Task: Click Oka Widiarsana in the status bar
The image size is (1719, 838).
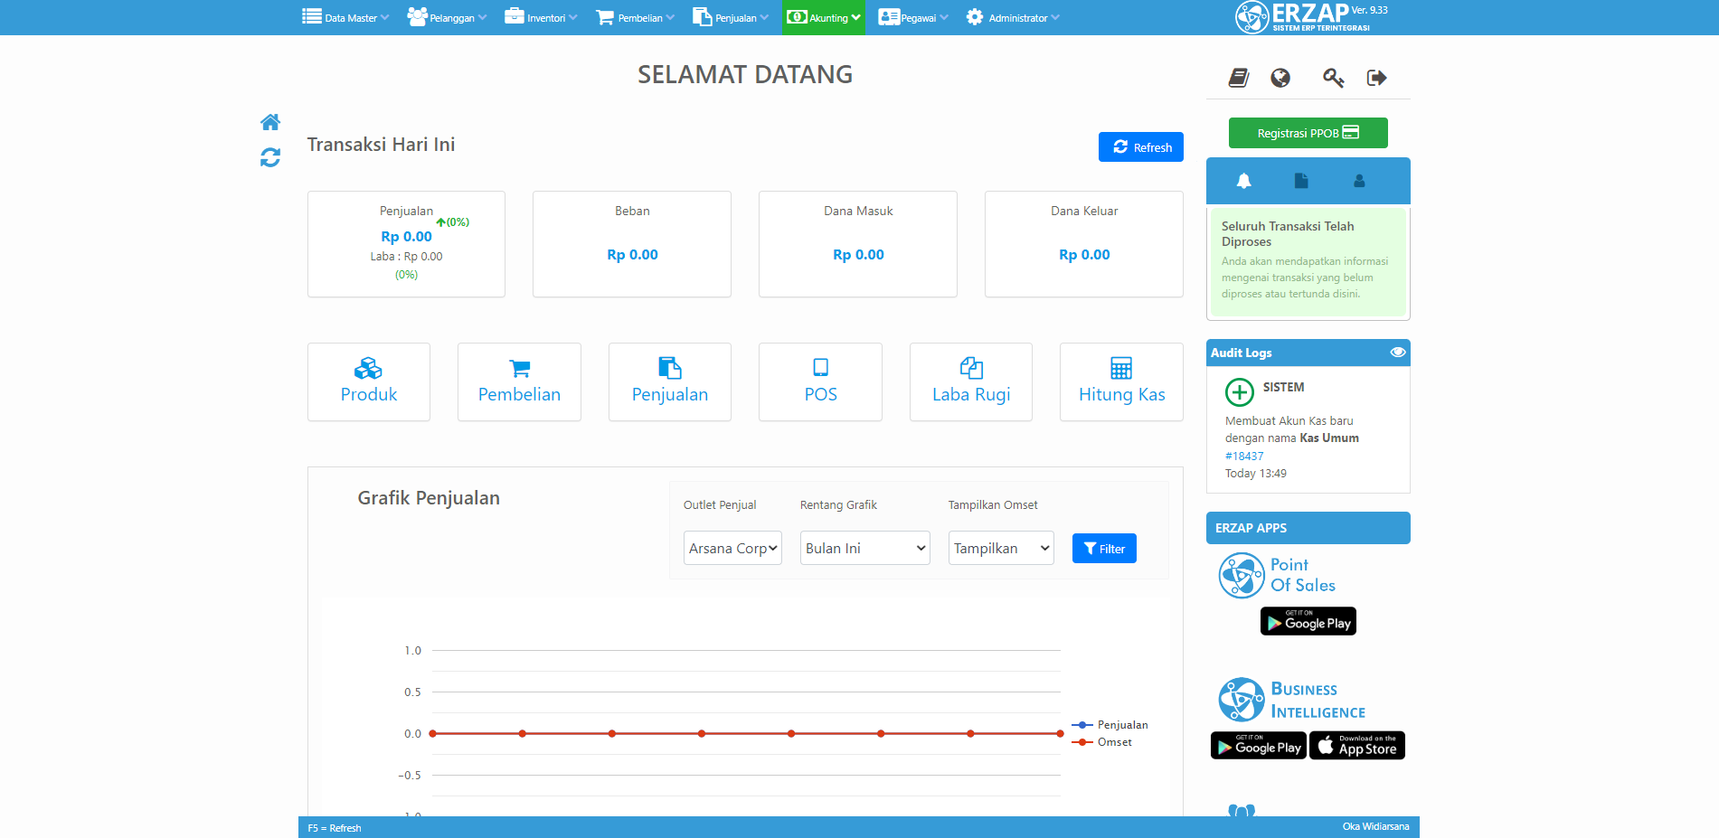Action: 1375,827
